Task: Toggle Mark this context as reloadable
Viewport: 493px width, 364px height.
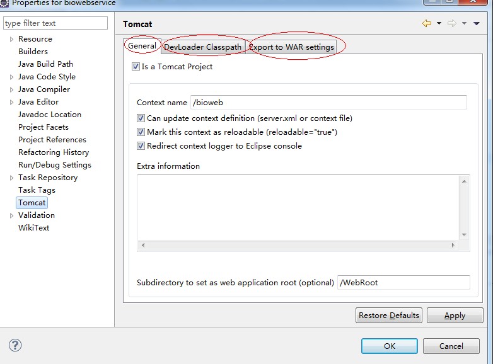Action: pos(141,132)
